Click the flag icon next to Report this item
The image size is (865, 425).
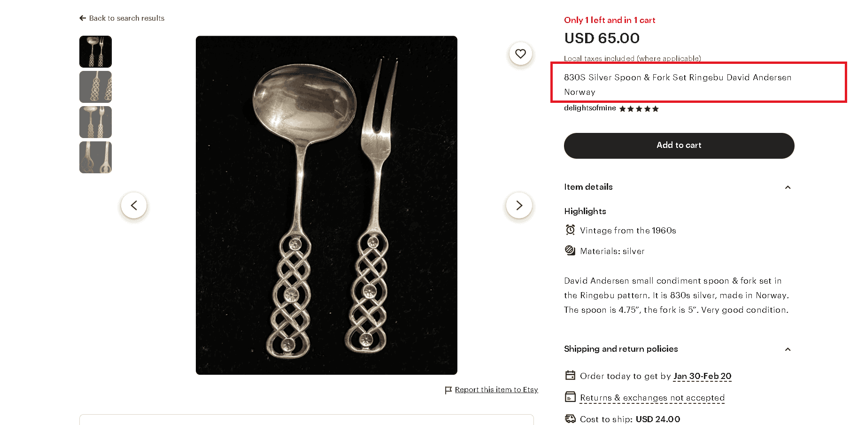coord(448,390)
